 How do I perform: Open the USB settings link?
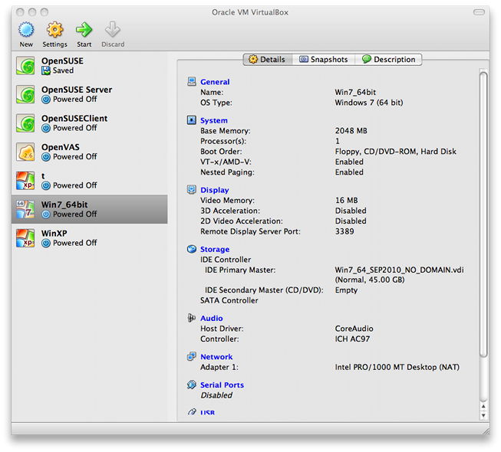tap(207, 412)
